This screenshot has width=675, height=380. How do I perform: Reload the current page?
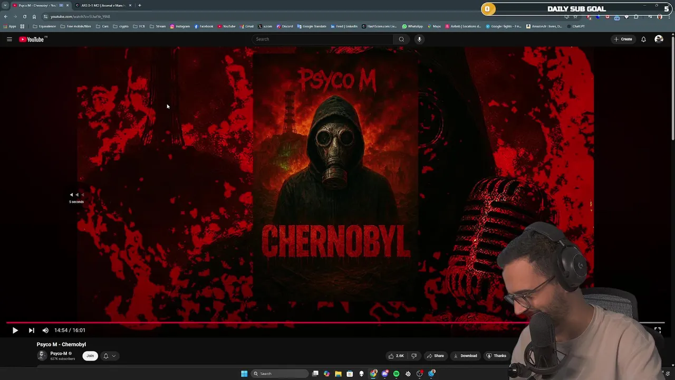coord(24,16)
